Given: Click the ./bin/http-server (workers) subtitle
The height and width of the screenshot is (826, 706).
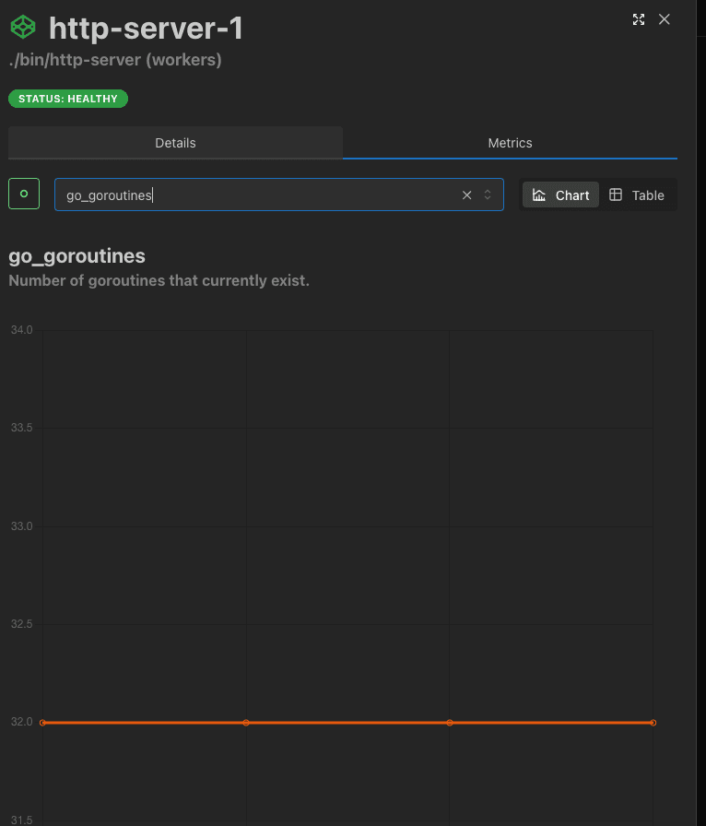Looking at the screenshot, I should [x=115, y=60].
